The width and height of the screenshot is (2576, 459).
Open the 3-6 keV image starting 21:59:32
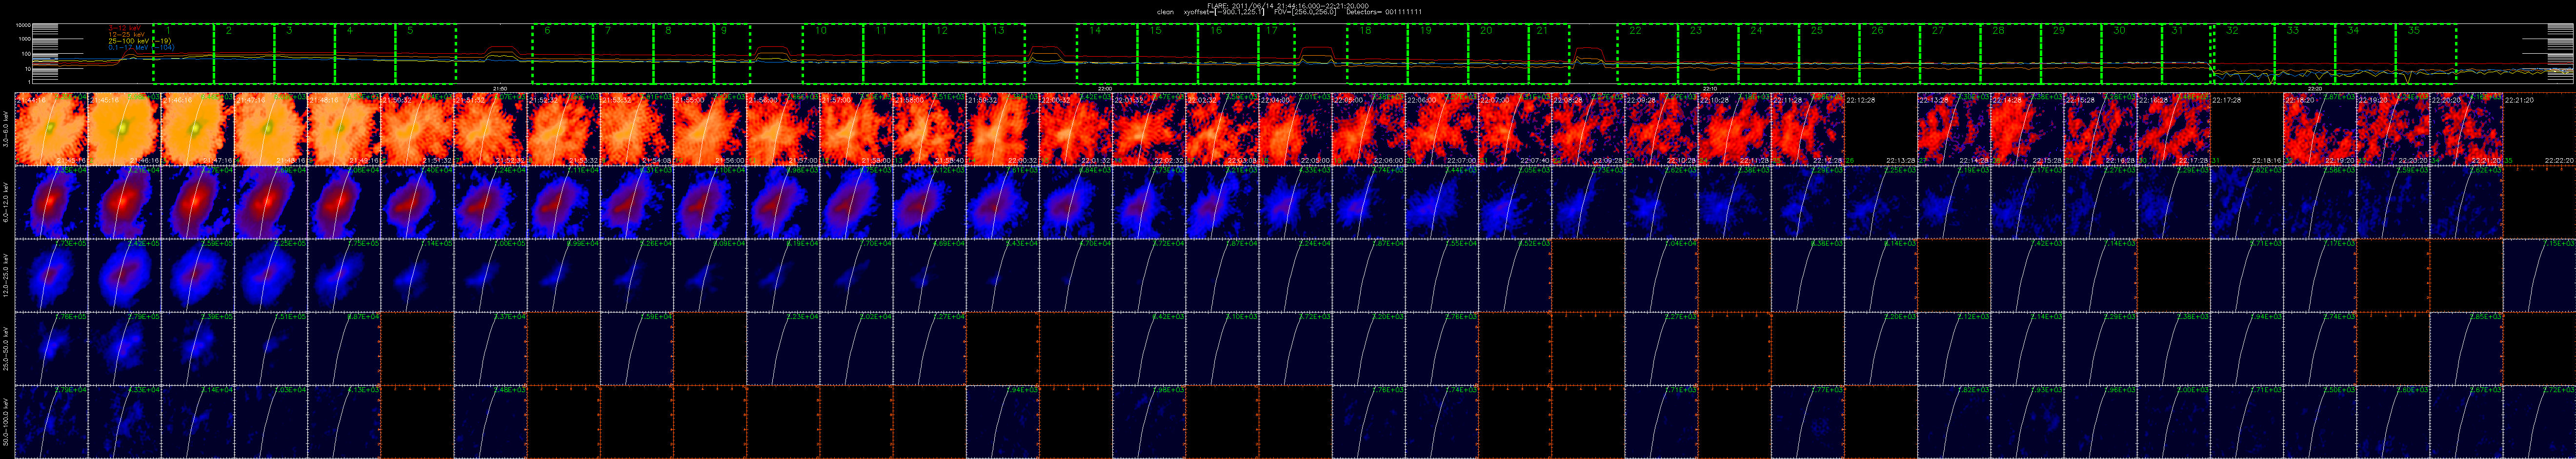point(1003,129)
